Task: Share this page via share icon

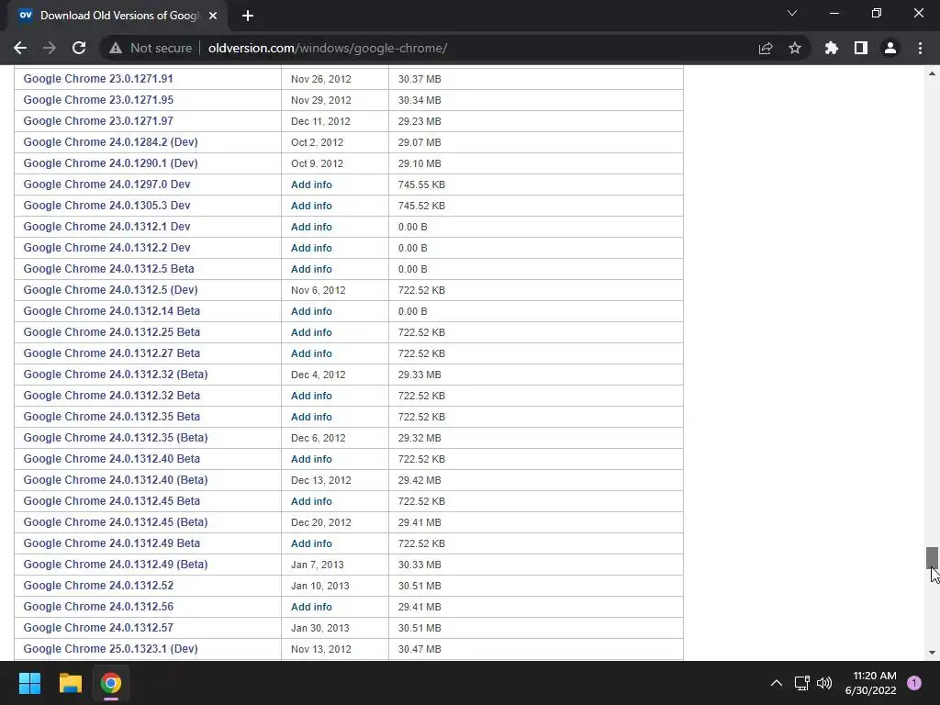Action: coord(766,48)
